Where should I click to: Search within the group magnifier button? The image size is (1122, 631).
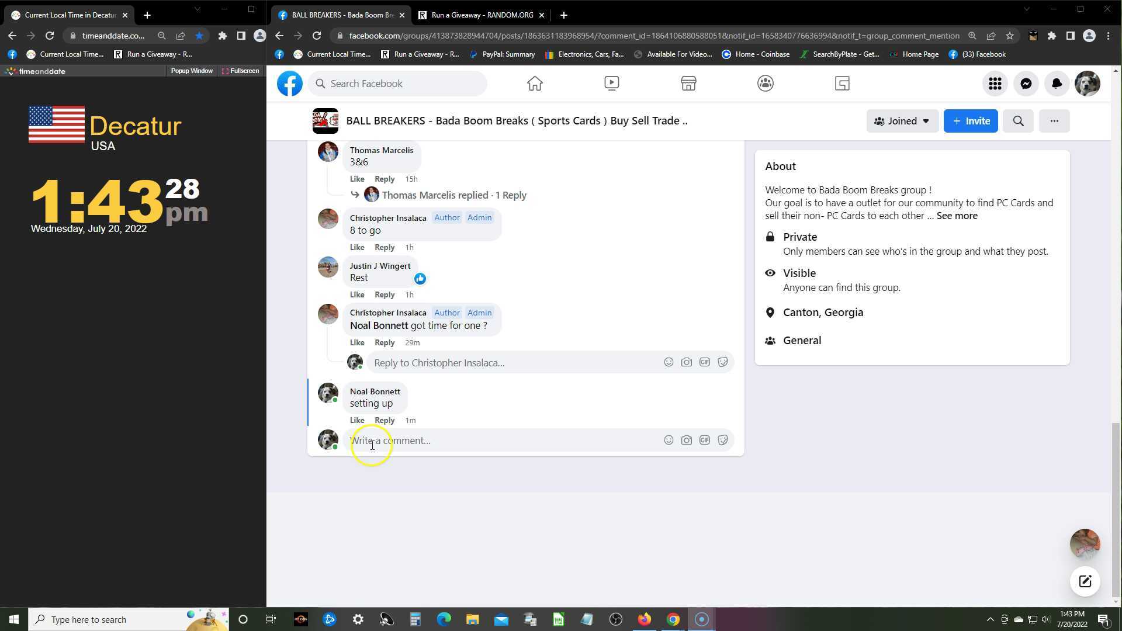1018,121
